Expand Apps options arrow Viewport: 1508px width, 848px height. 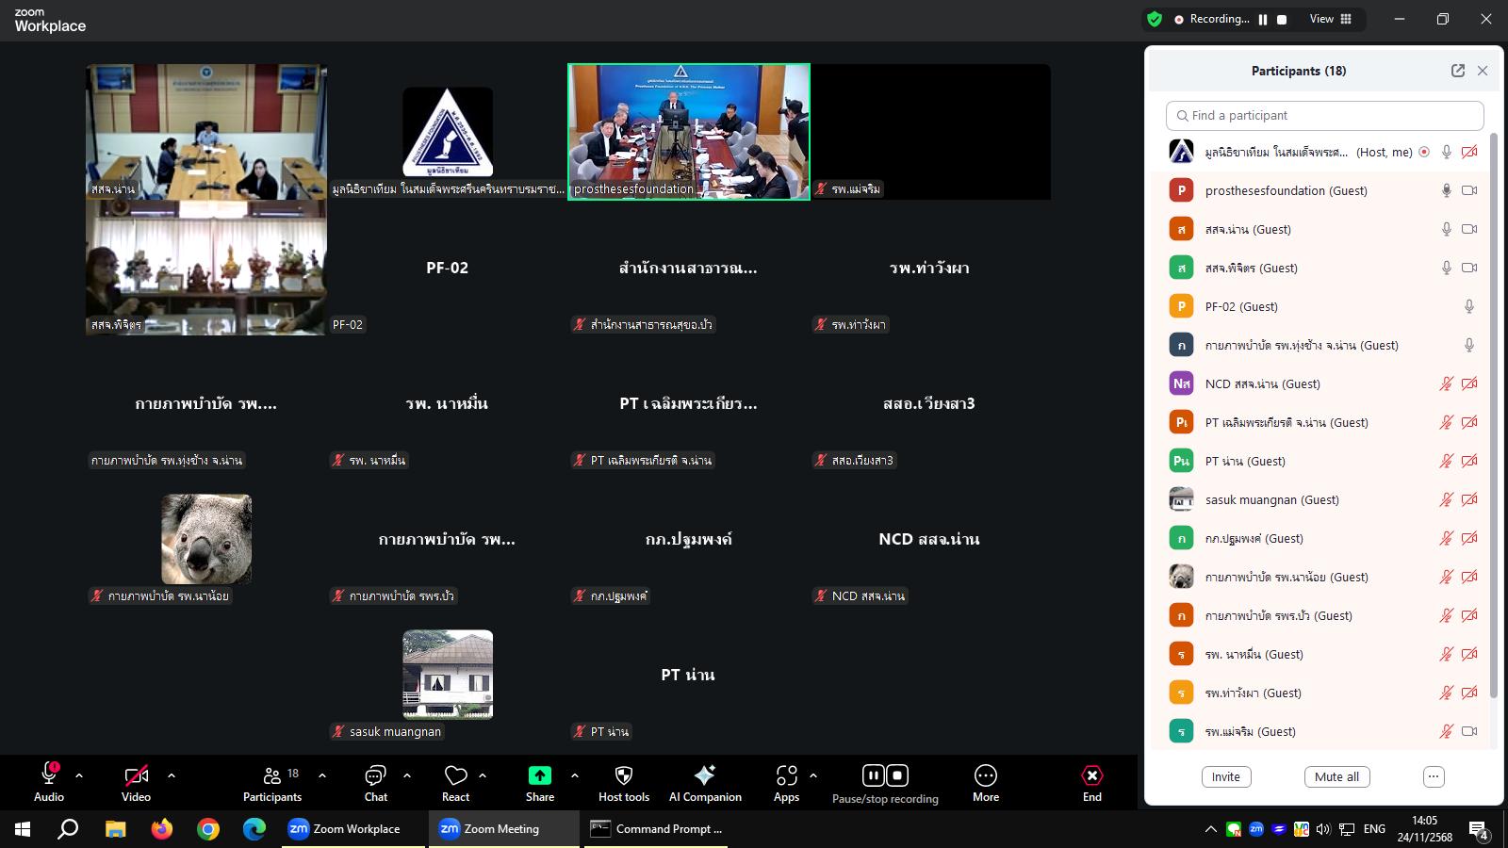(x=813, y=775)
